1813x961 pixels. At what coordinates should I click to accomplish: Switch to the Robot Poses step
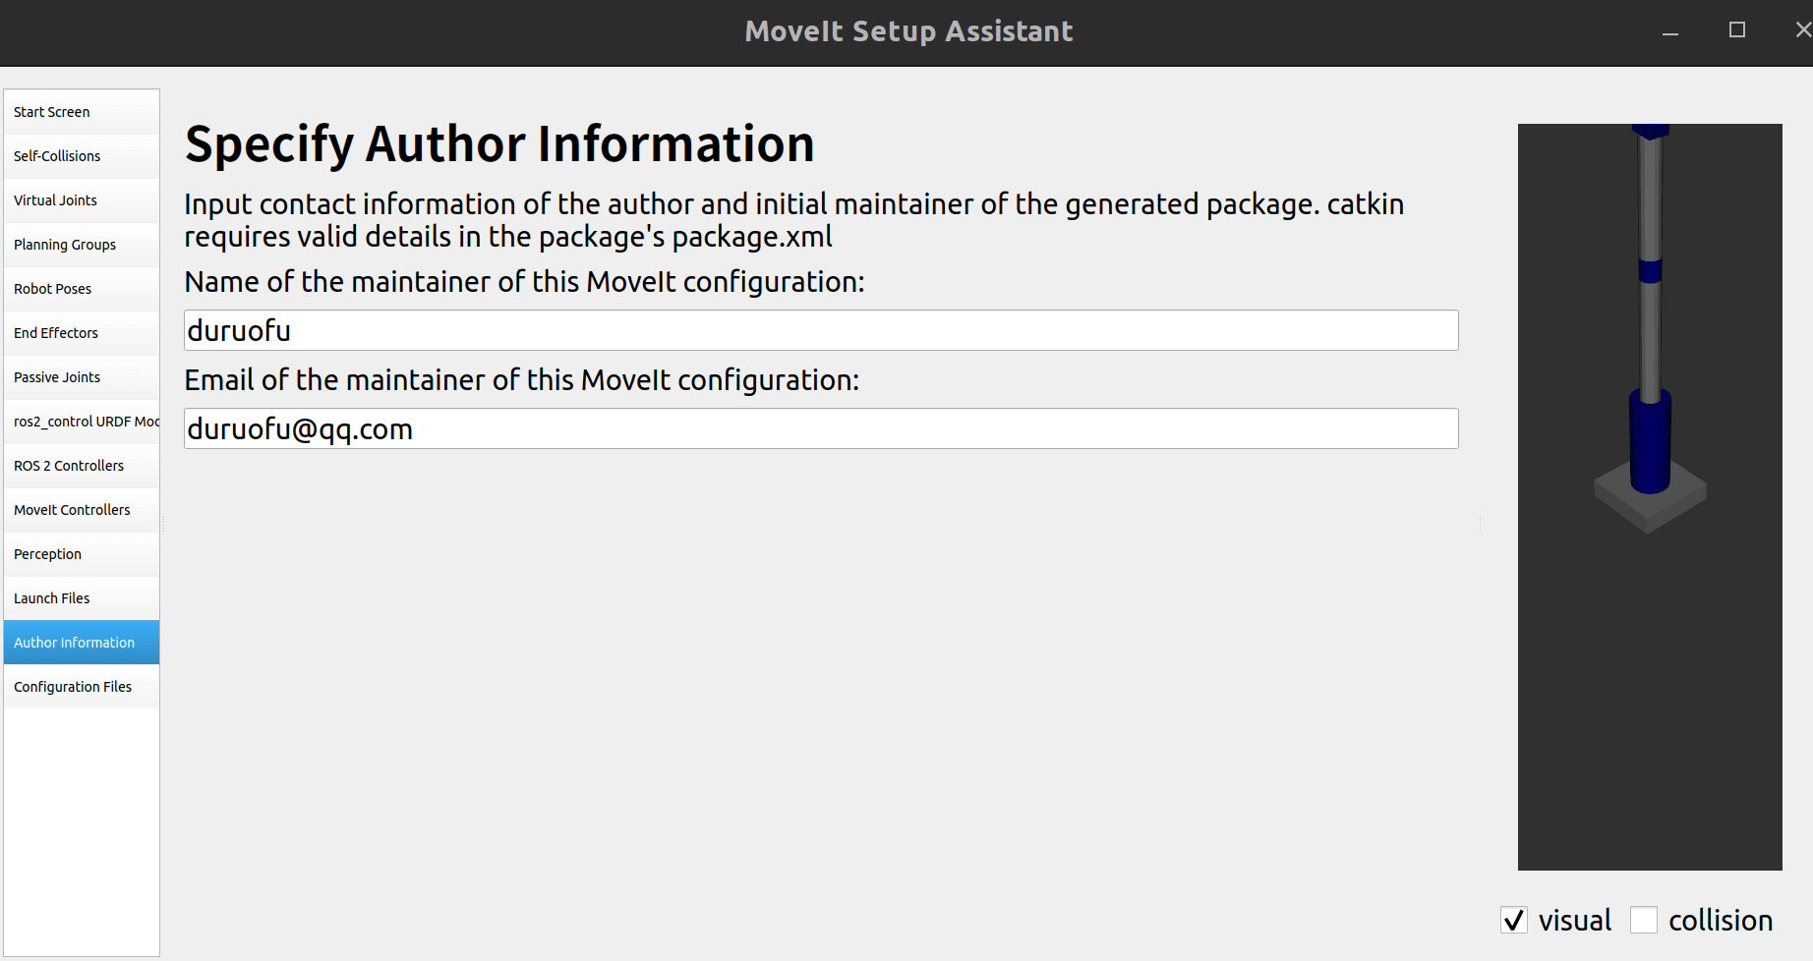tap(81, 289)
